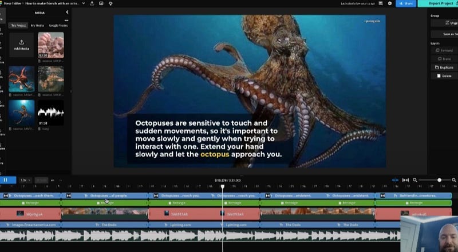Click the Front layer button

point(445,59)
